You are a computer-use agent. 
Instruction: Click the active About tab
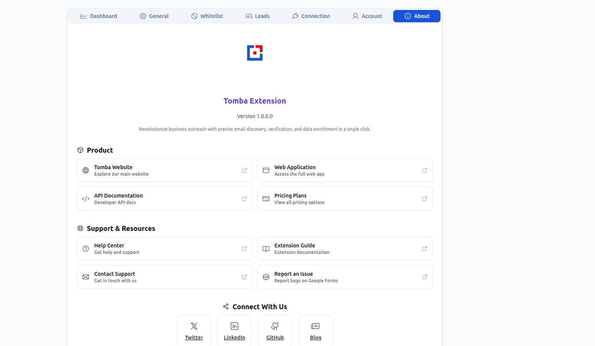[417, 16]
